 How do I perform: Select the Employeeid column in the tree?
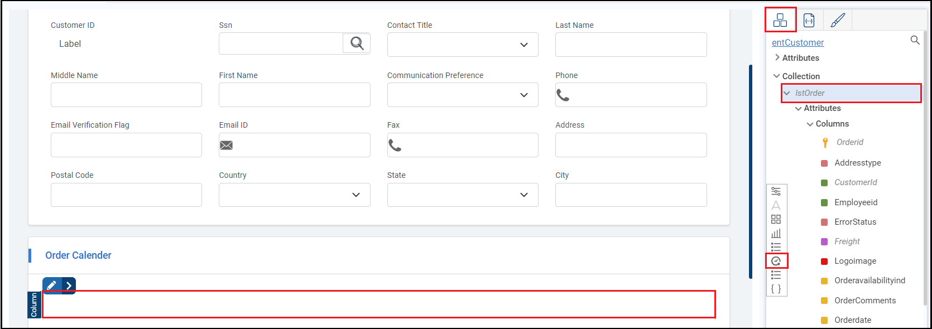[856, 202]
